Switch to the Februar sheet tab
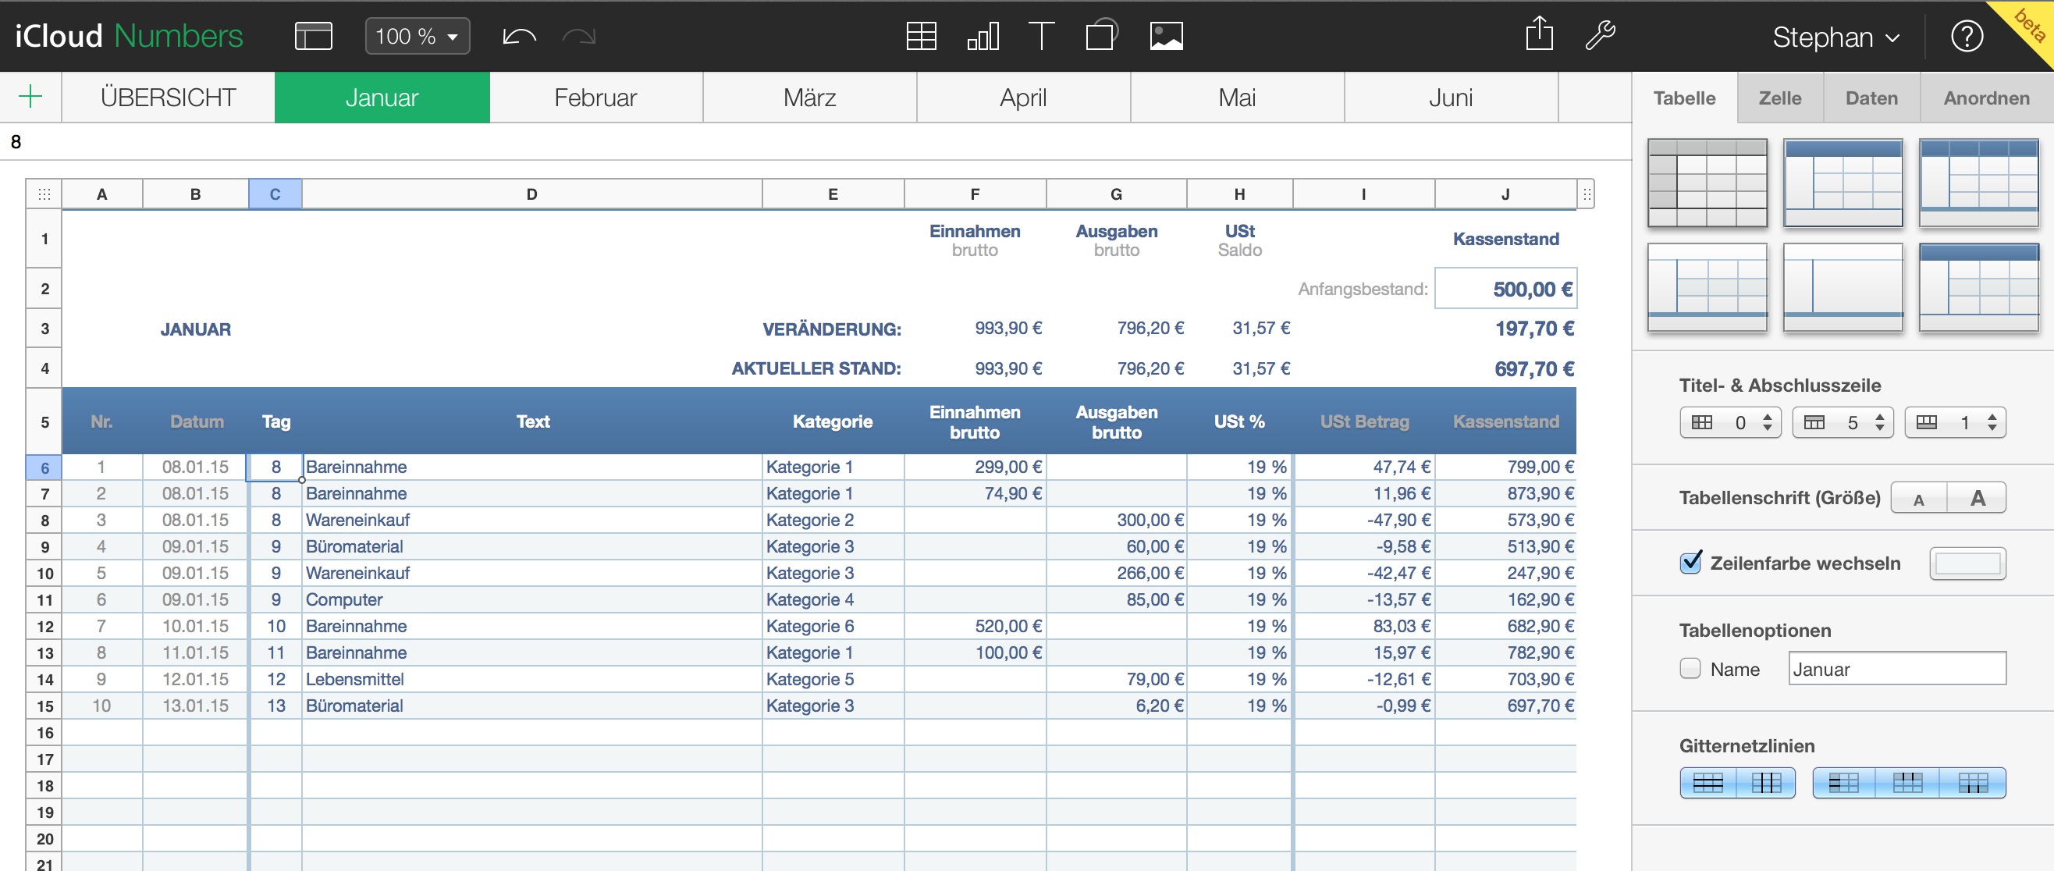 click(595, 98)
